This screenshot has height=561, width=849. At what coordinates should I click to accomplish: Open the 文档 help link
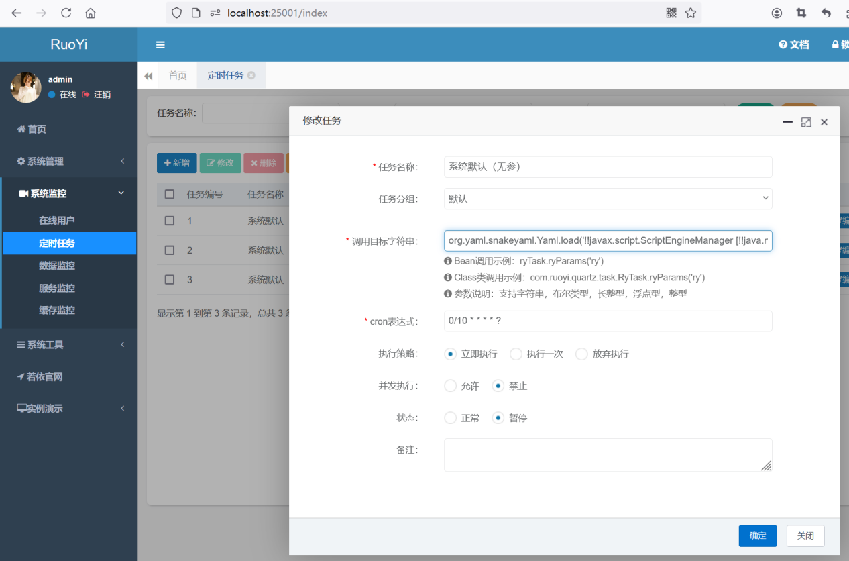coord(793,44)
